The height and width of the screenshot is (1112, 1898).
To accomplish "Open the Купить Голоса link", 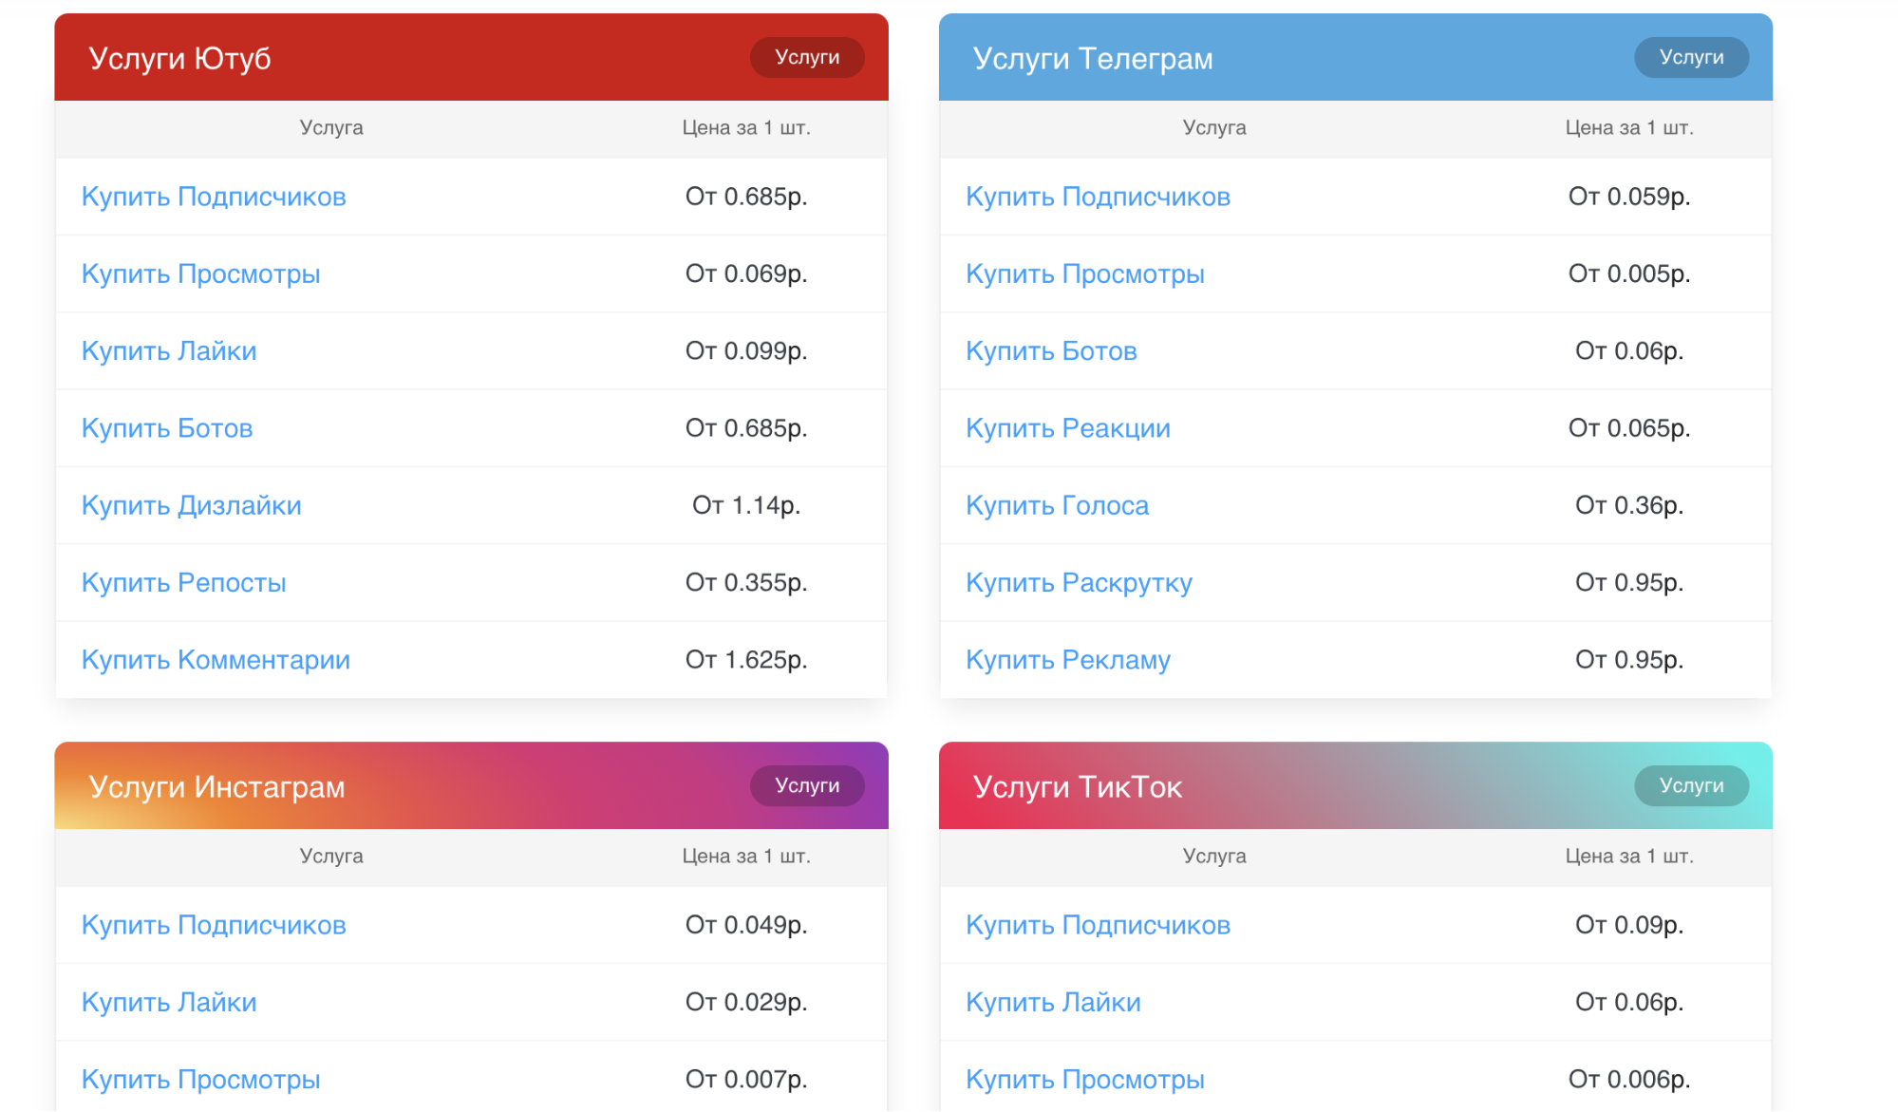I will pyautogui.click(x=1057, y=505).
